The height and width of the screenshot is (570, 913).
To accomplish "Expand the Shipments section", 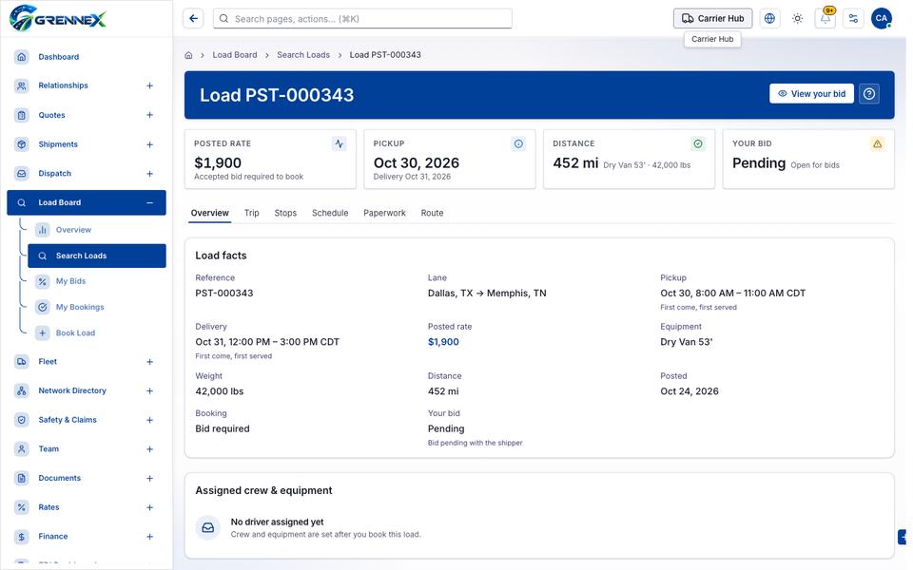I will (149, 144).
